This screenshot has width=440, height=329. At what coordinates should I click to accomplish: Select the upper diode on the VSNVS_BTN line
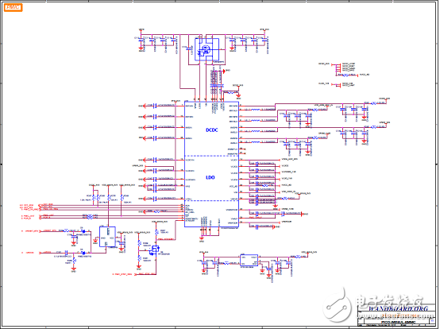[83, 231]
